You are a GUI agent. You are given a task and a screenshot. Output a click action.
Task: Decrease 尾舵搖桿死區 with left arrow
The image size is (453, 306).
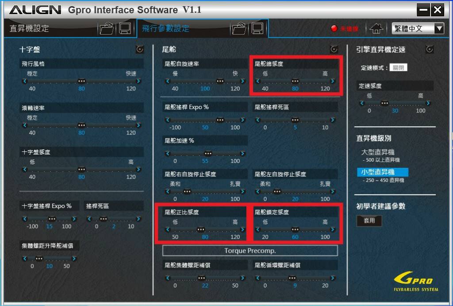(x=258, y=120)
